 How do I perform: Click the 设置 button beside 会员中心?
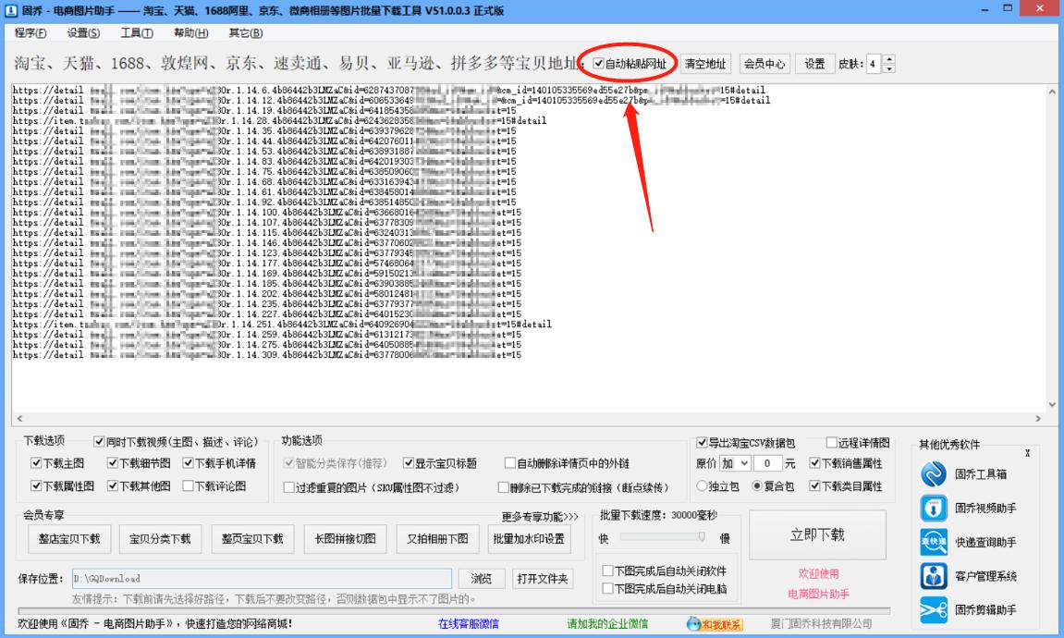[814, 64]
